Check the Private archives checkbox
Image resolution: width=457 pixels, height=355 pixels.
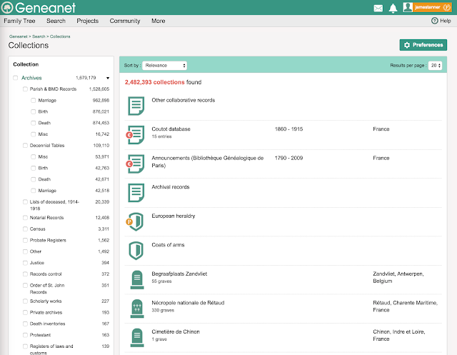click(x=25, y=312)
